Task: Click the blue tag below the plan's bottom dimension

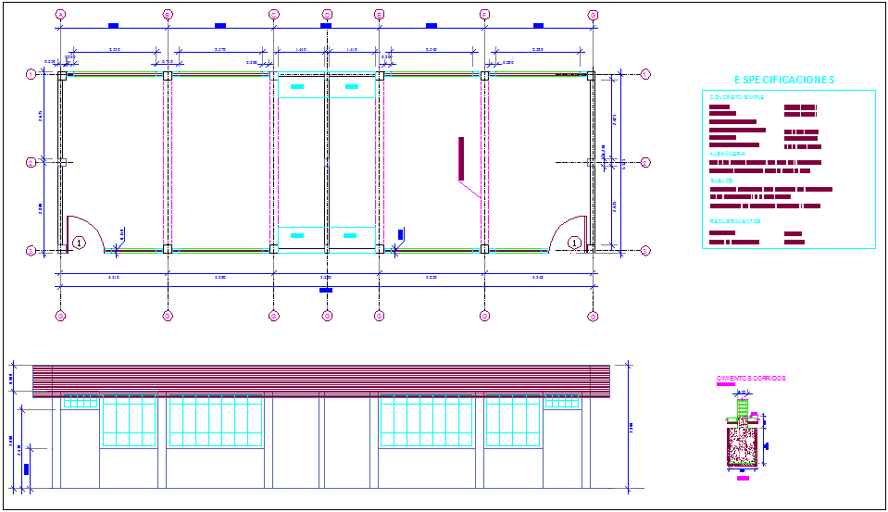Action: pos(326,291)
